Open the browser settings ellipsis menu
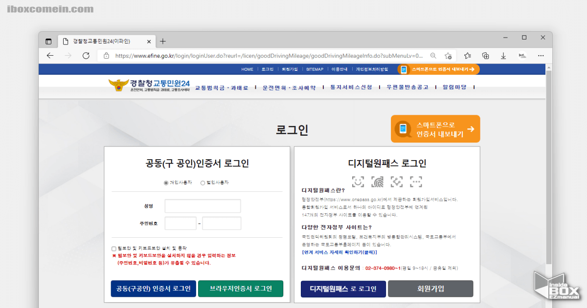 click(541, 56)
